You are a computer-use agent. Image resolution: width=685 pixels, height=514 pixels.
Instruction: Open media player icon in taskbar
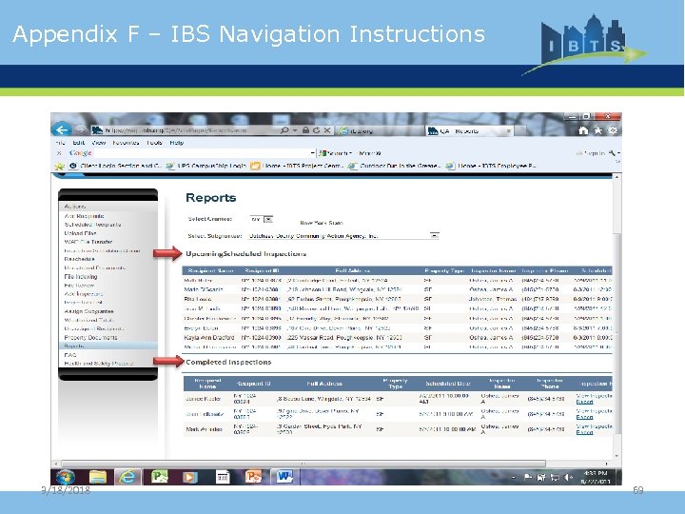(x=189, y=477)
